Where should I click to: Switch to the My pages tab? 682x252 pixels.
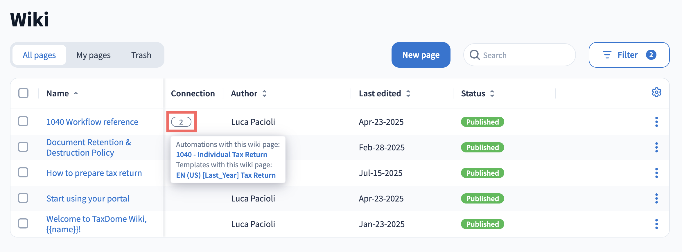click(x=94, y=55)
